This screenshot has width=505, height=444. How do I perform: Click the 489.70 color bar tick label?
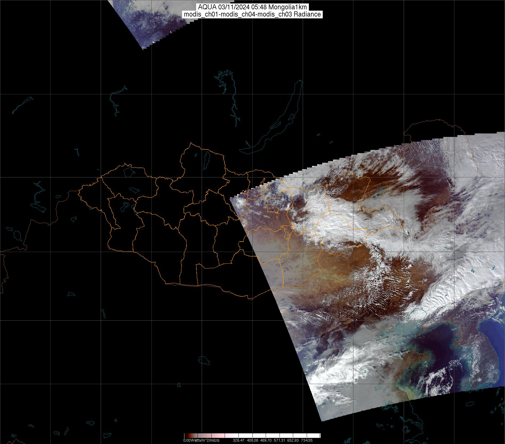click(266, 441)
